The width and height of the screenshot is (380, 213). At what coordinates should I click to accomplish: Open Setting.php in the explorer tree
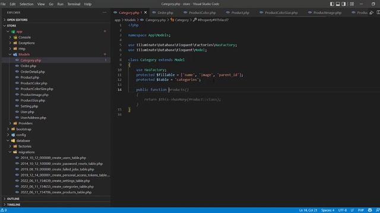55,106
